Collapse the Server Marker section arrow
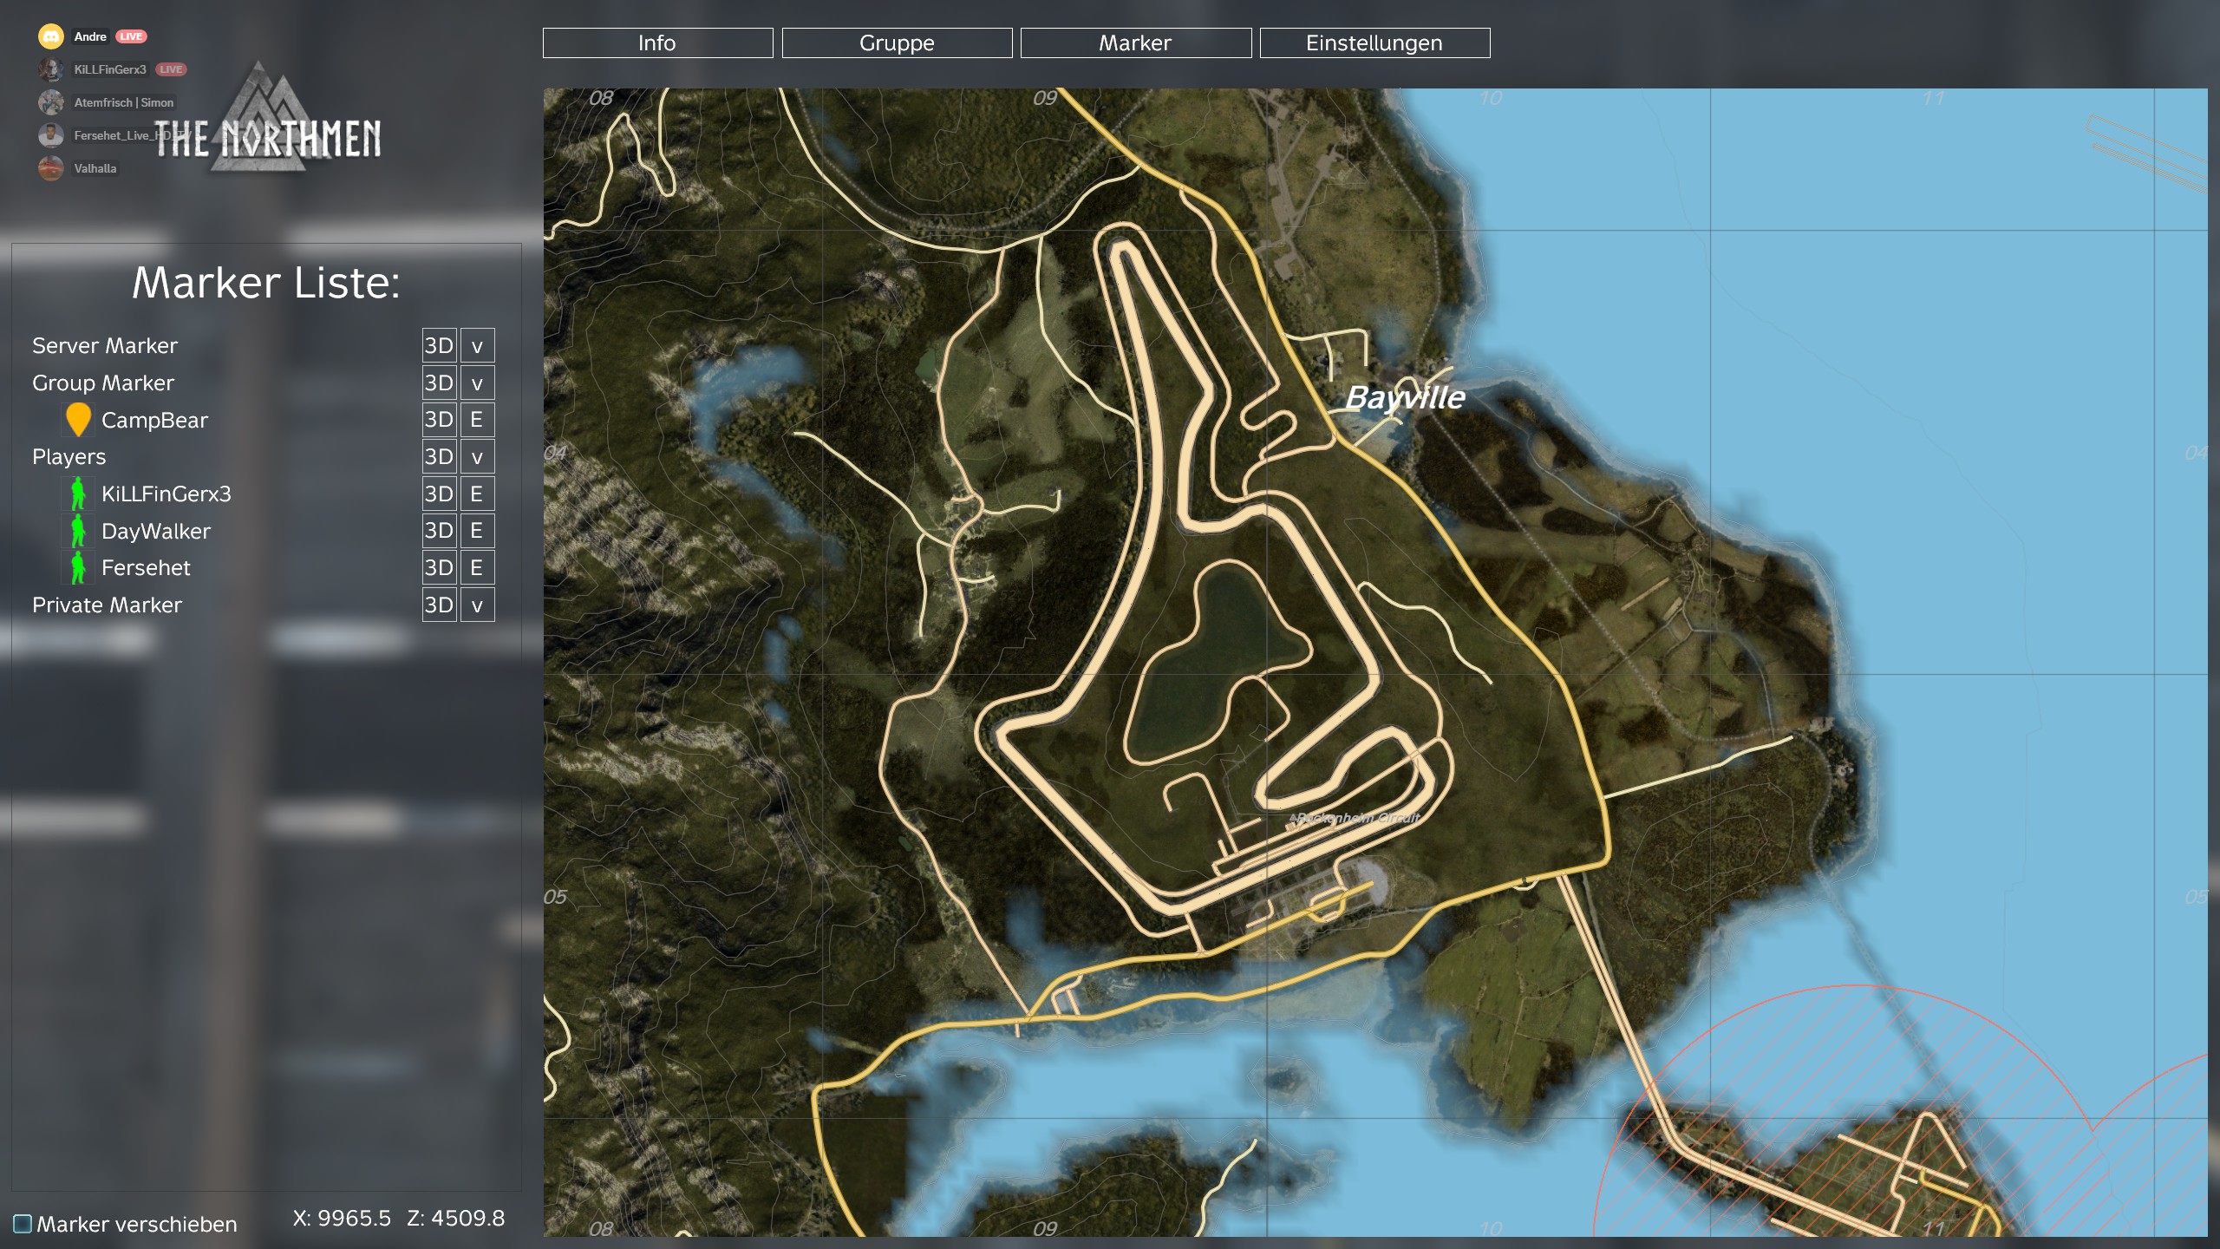2220x1249 pixels. pos(477,346)
